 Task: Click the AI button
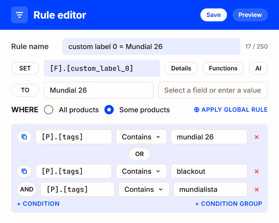[x=258, y=68]
